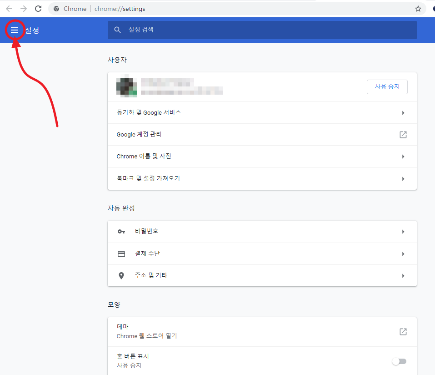
Task: Go forward with the browser forward arrow
Action: point(24,9)
